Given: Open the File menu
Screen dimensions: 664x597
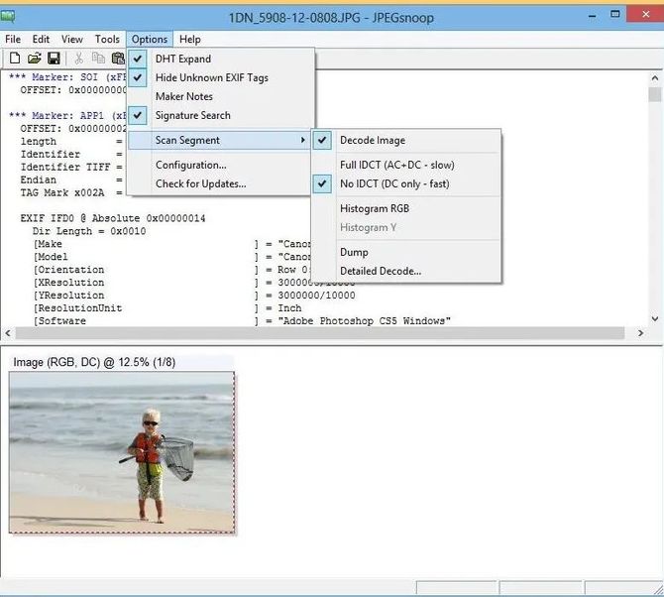Looking at the screenshot, I should [x=13, y=40].
